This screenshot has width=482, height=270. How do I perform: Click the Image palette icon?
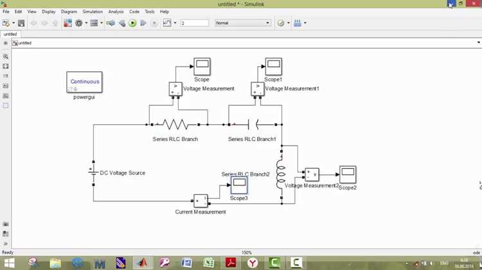[x=6, y=96]
